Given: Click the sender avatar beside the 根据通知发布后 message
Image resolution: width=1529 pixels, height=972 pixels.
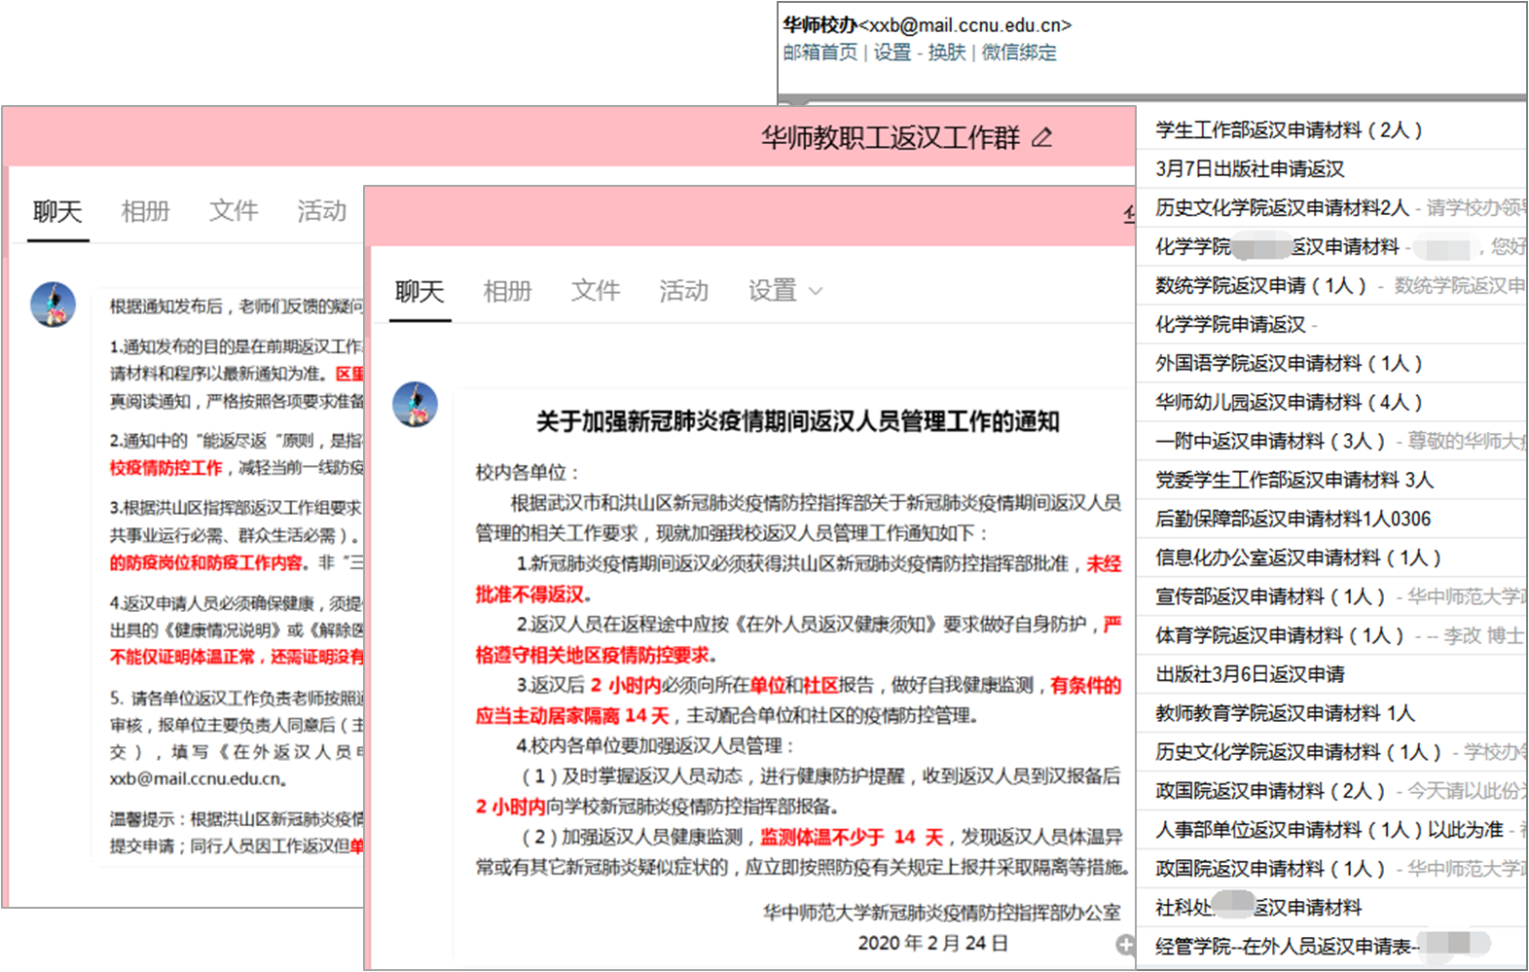Looking at the screenshot, I should 53,305.
